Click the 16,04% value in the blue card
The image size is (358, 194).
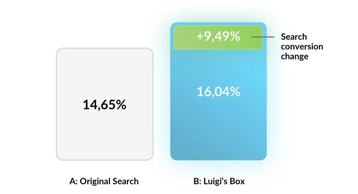218,92
